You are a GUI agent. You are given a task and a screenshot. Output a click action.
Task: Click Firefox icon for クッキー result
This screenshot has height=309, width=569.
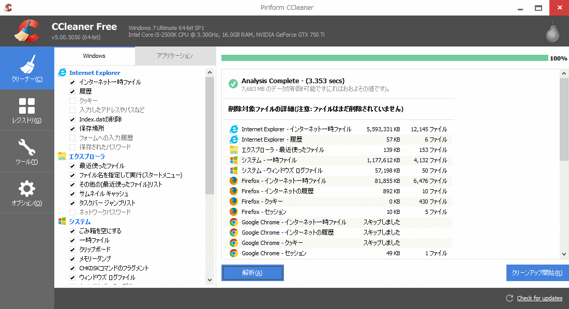(234, 202)
